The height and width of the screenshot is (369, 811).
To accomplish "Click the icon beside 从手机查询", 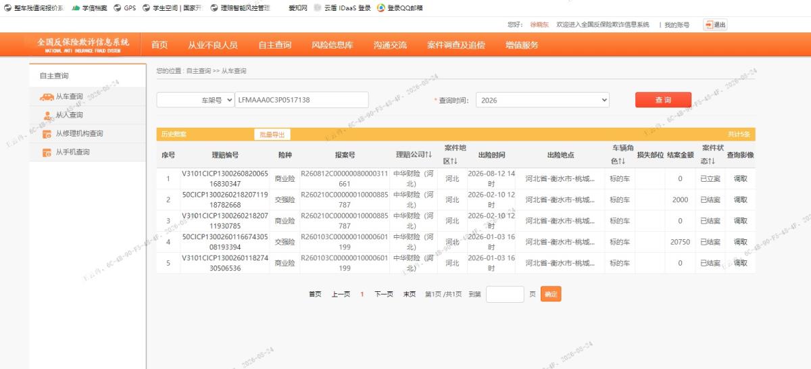I will (x=47, y=152).
